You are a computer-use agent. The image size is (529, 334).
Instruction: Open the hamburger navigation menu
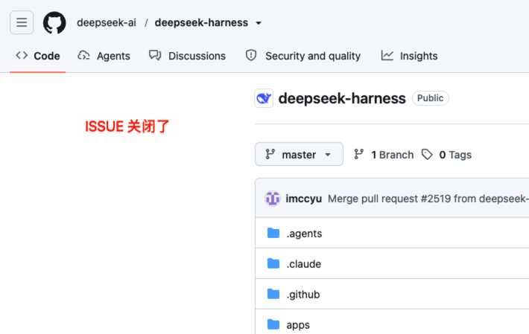[x=22, y=22]
